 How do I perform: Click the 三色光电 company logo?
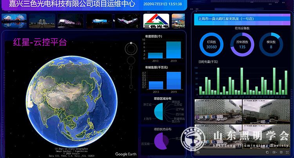(156, 21)
